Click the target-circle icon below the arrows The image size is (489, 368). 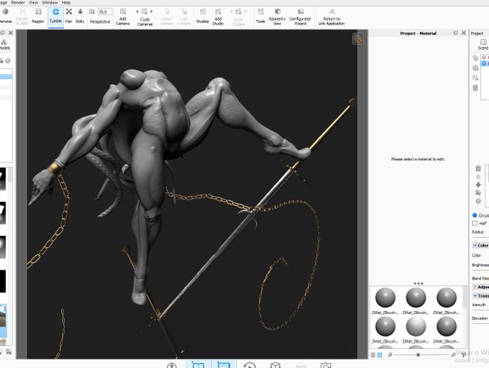(x=478, y=201)
